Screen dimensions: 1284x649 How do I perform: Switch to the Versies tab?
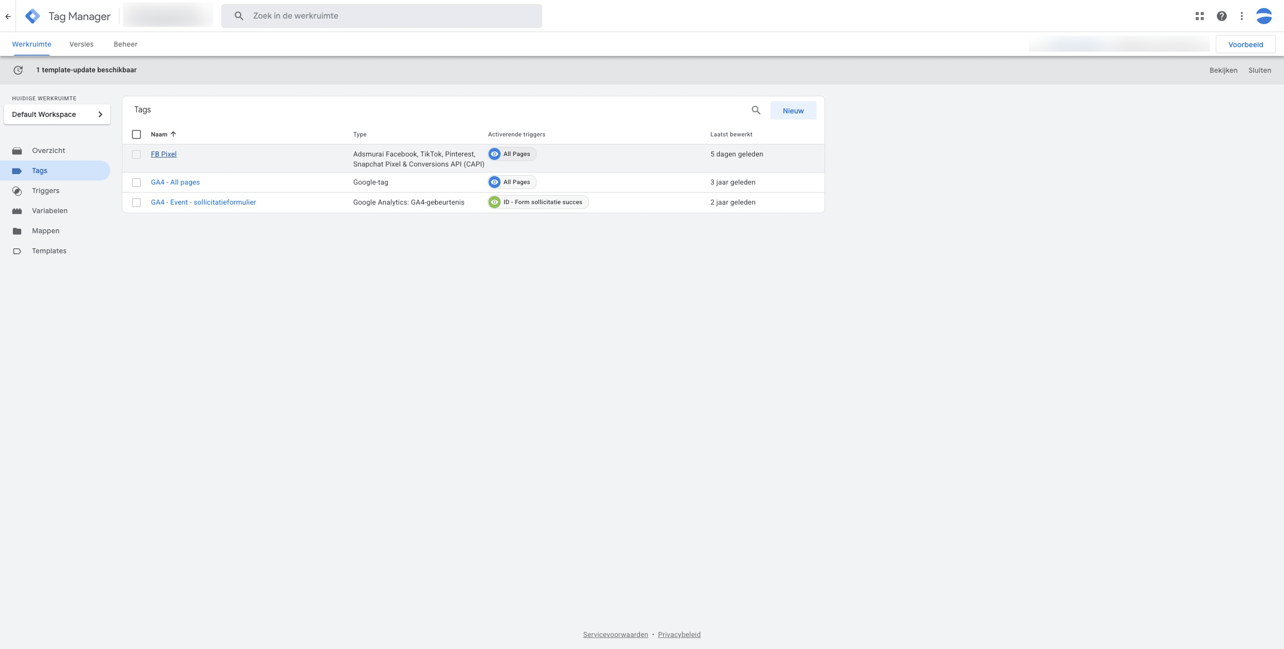[x=81, y=44]
